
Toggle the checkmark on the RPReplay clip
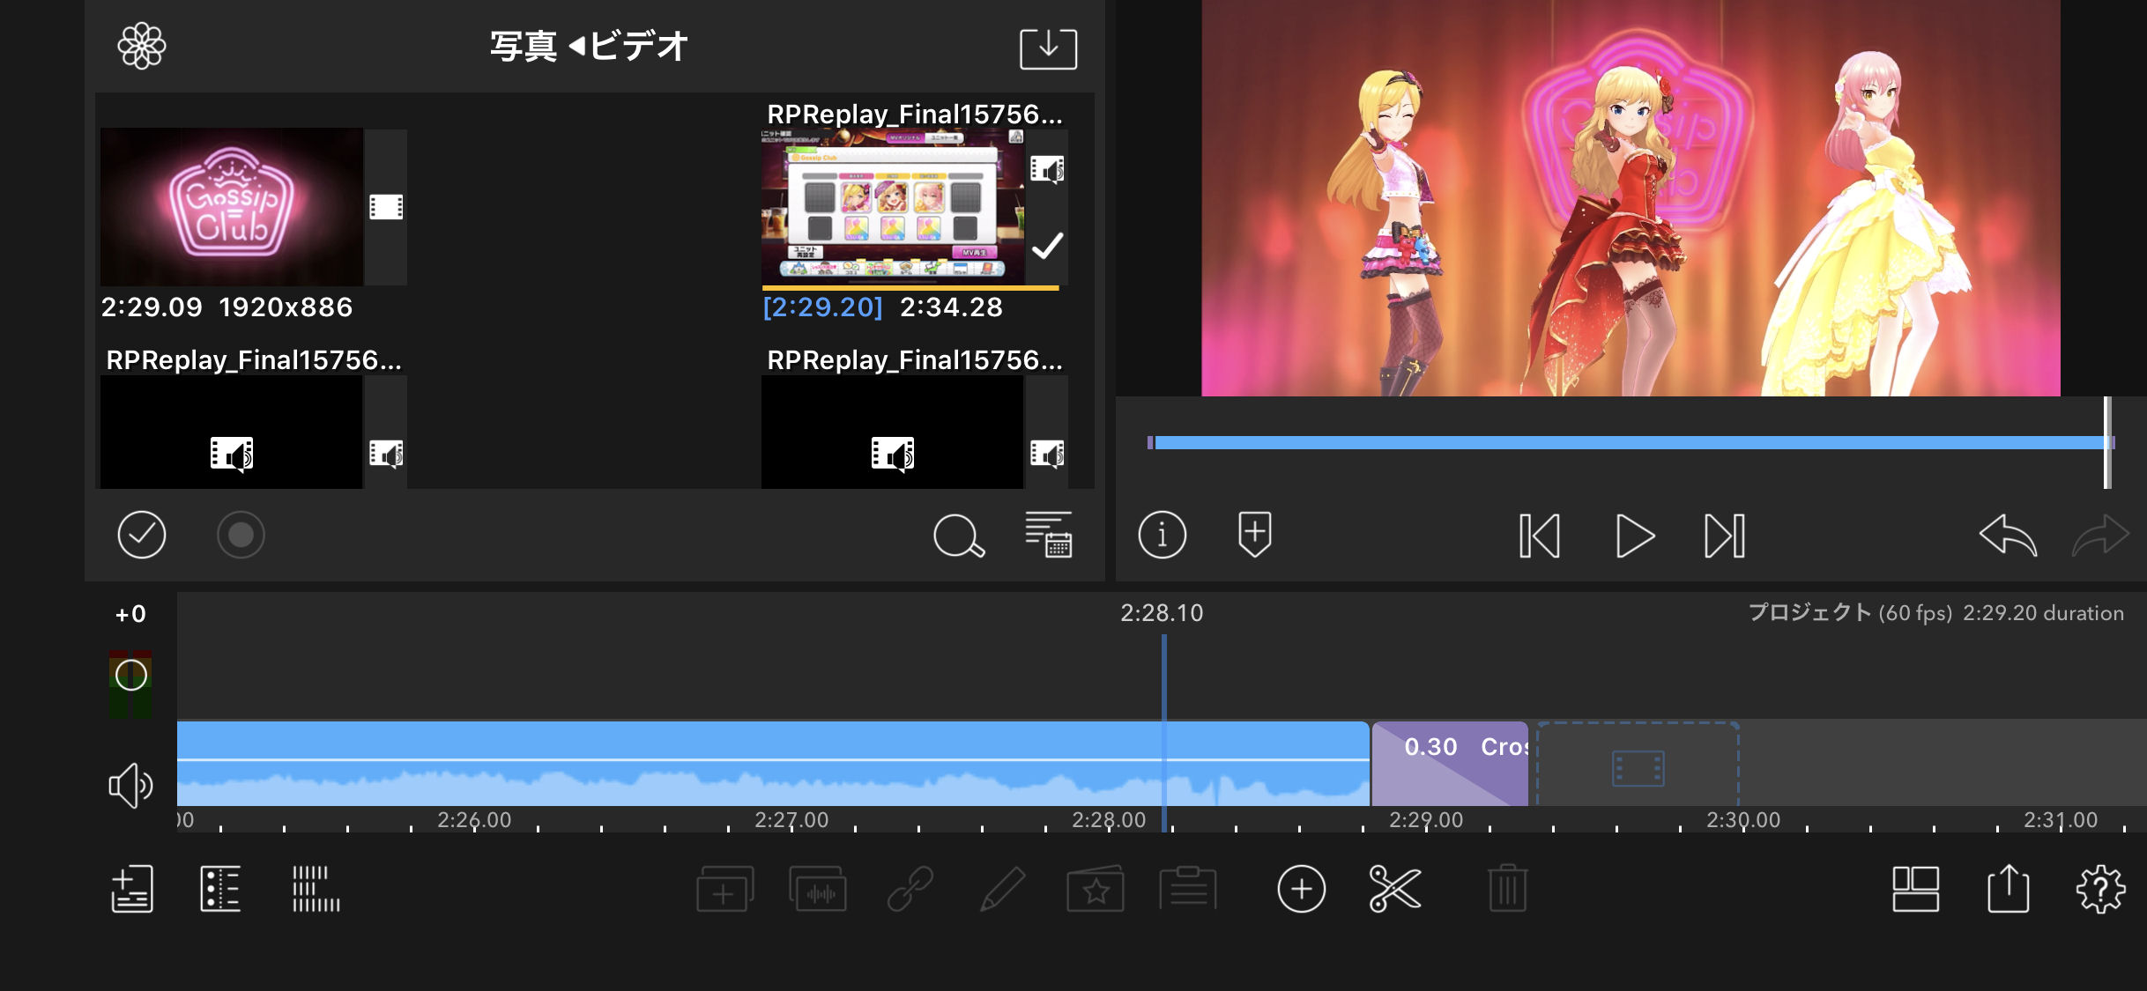pos(1047,246)
